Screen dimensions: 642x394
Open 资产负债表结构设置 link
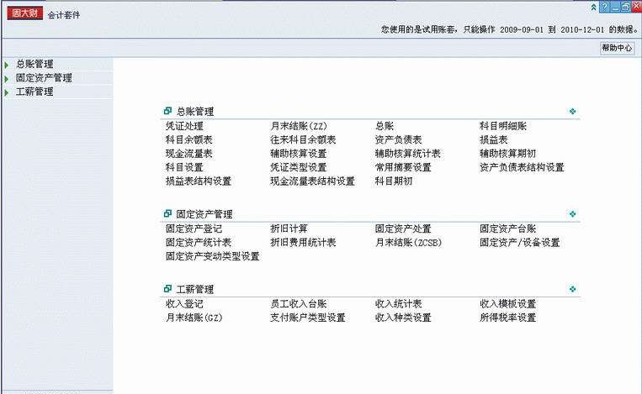tap(522, 167)
